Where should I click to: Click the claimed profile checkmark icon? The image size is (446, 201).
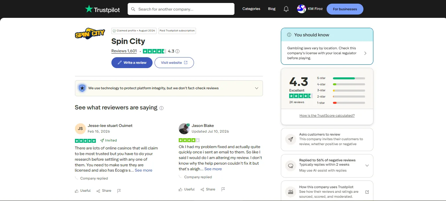point(114,31)
